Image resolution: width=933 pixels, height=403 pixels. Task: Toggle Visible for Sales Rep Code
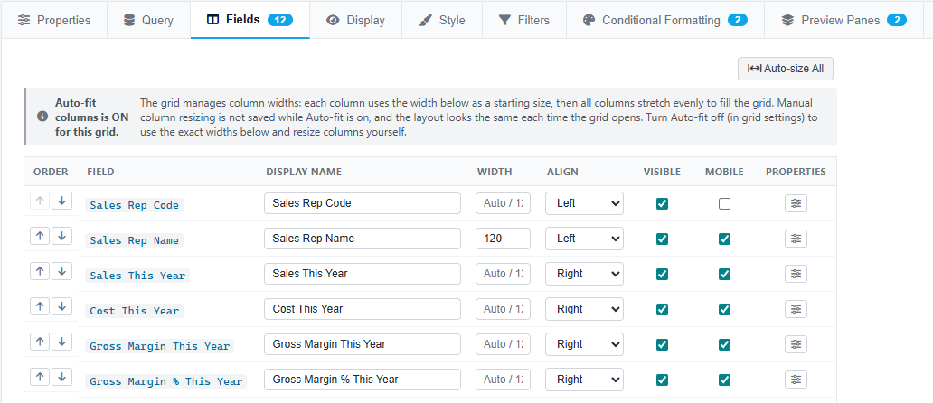pyautogui.click(x=662, y=203)
